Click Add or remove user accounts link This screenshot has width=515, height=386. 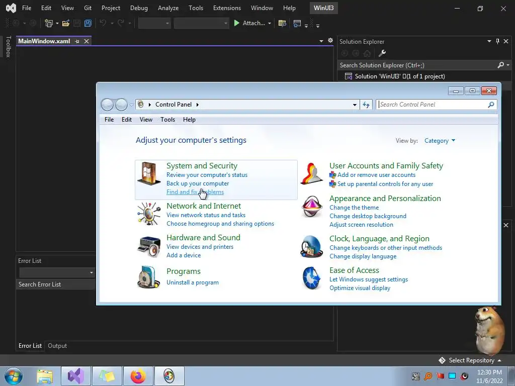tap(376, 175)
